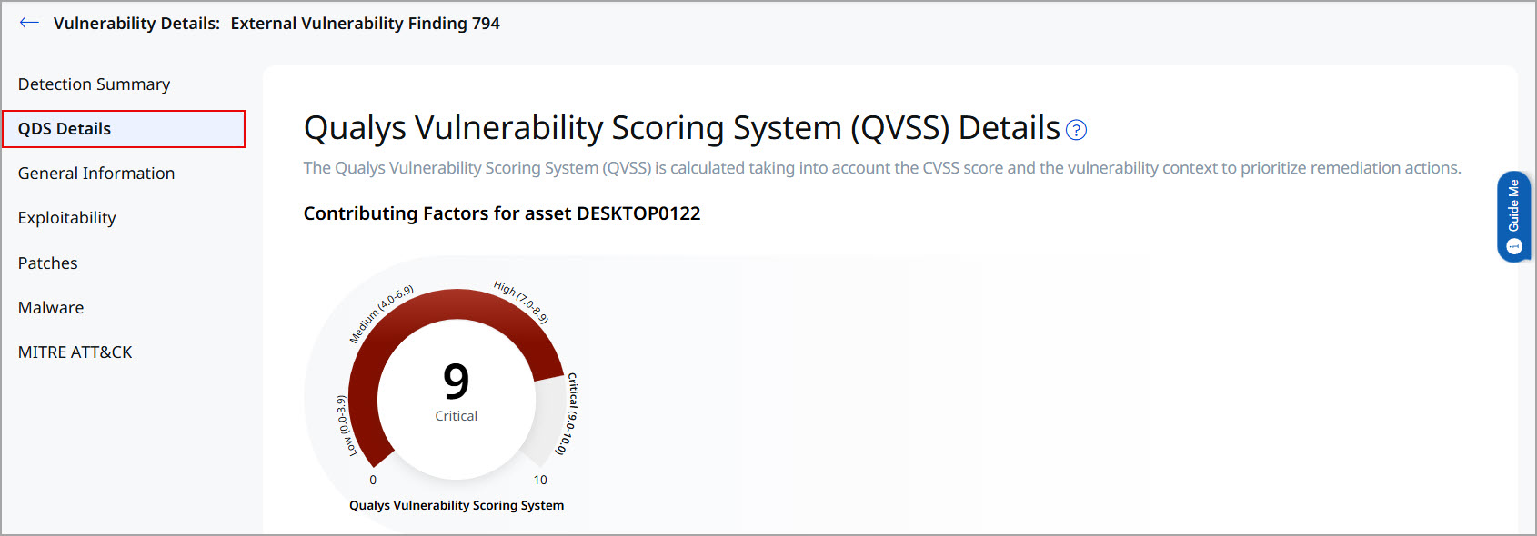The width and height of the screenshot is (1537, 536).
Task: Switch to Exploitability section
Action: 67,218
